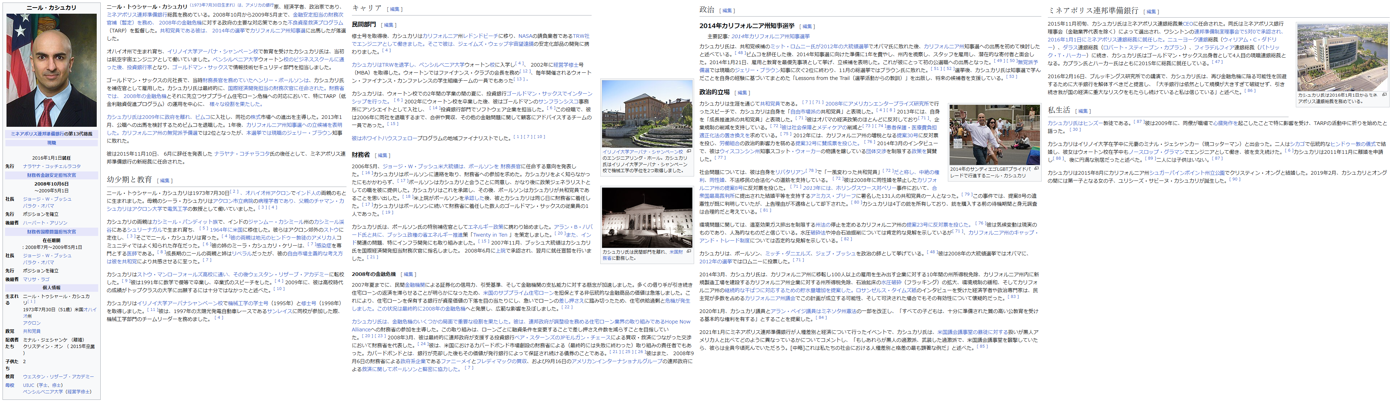
Task: Edit the キャリア section
Action: [395, 9]
